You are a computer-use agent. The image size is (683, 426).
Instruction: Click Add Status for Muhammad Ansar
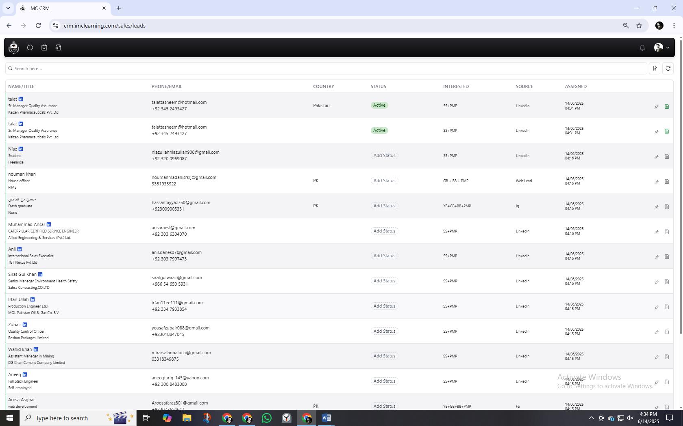[384, 231]
